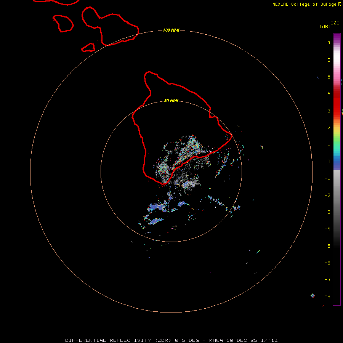Viewport: 343px width, 343px height.
Task: Click the color scale label "7"
Action: tap(329, 43)
